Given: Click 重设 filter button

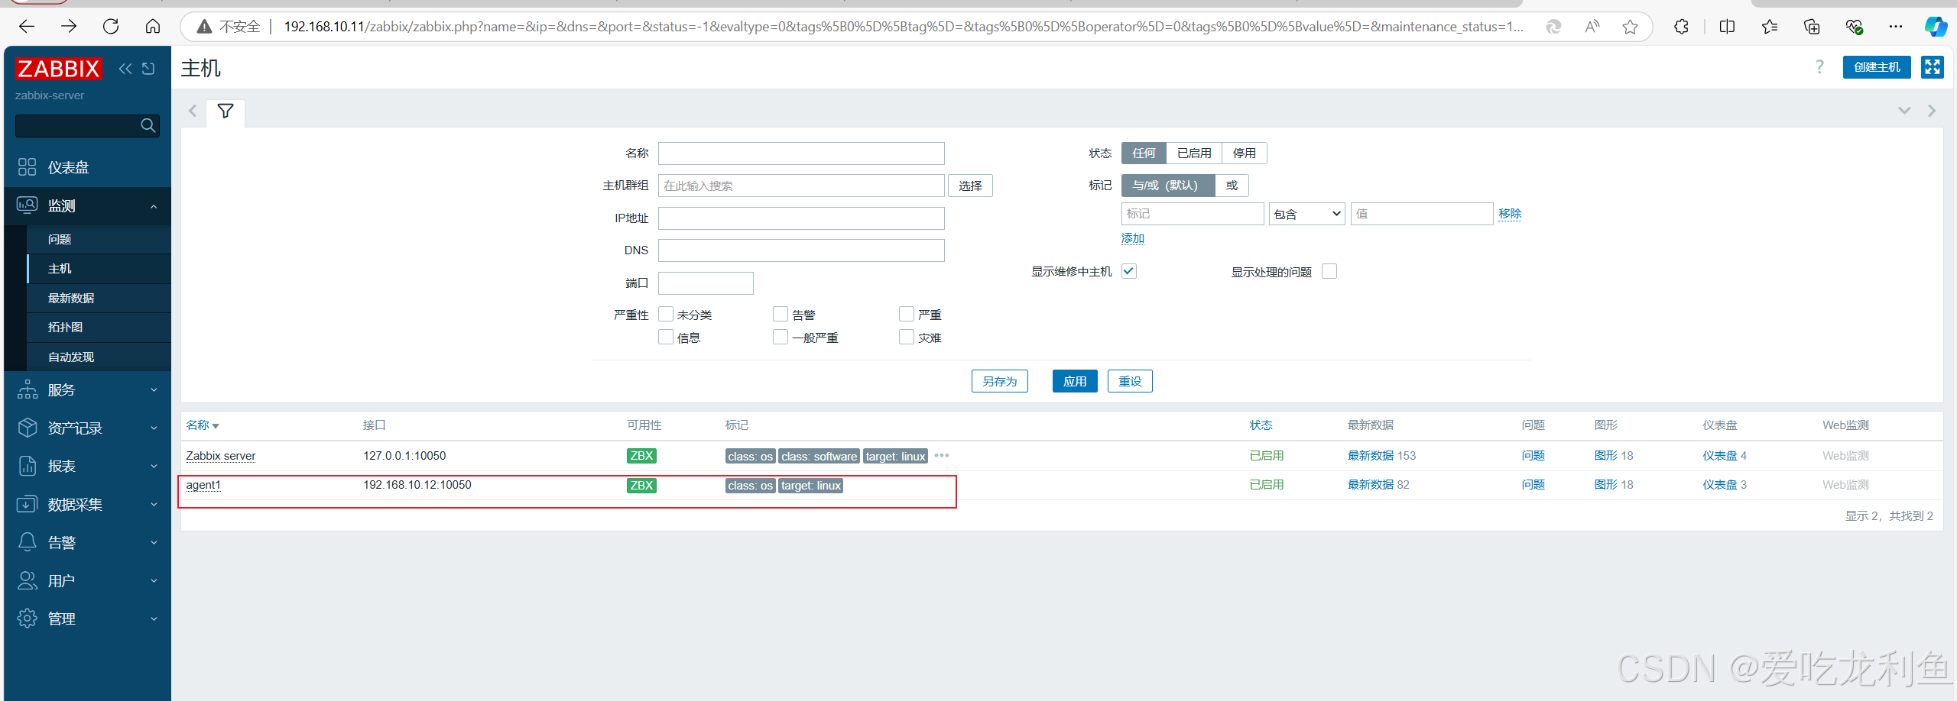Looking at the screenshot, I should (x=1130, y=381).
